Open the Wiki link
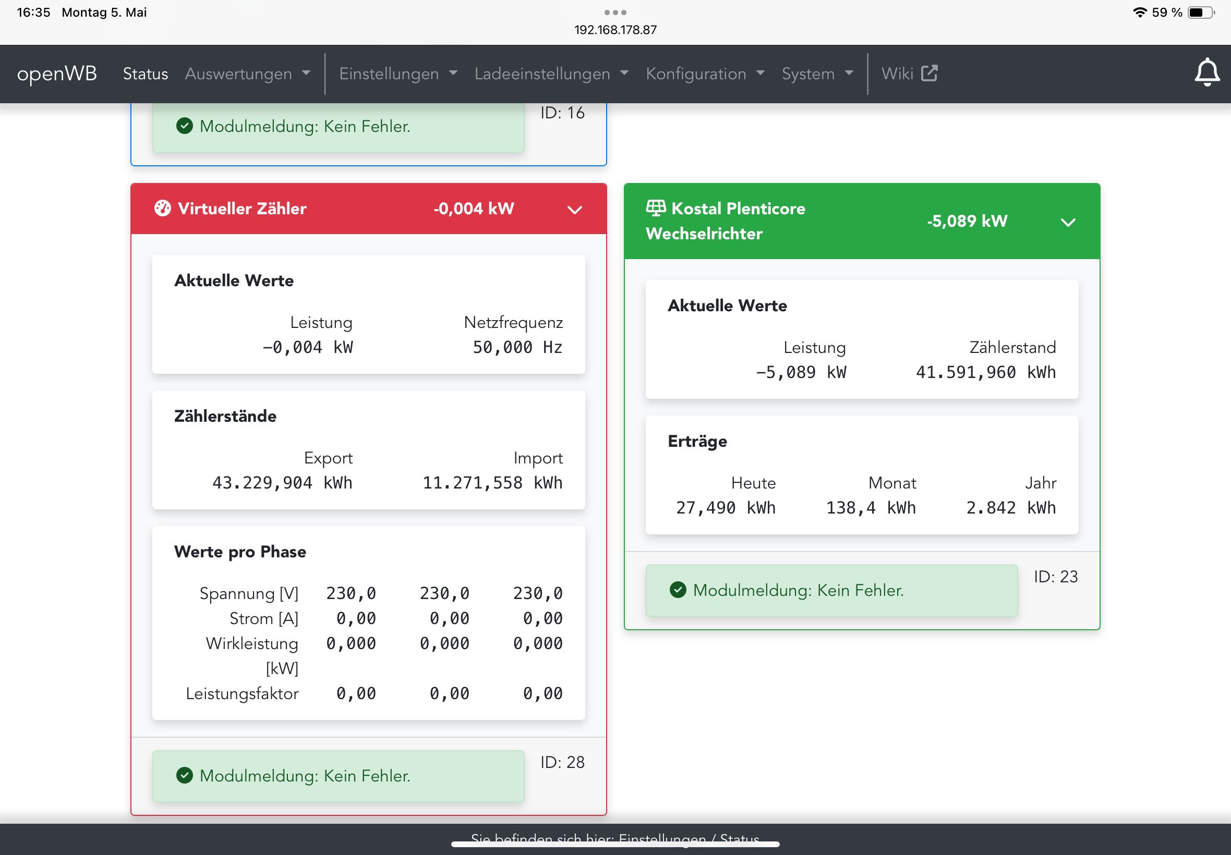1231x855 pixels. 898,74
